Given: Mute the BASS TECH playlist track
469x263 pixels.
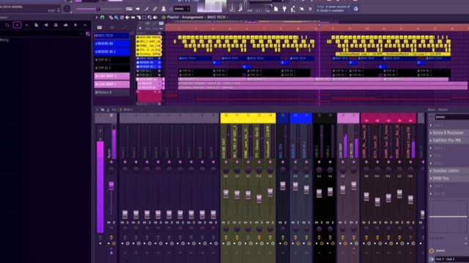Looking at the screenshot, I should [159, 58].
